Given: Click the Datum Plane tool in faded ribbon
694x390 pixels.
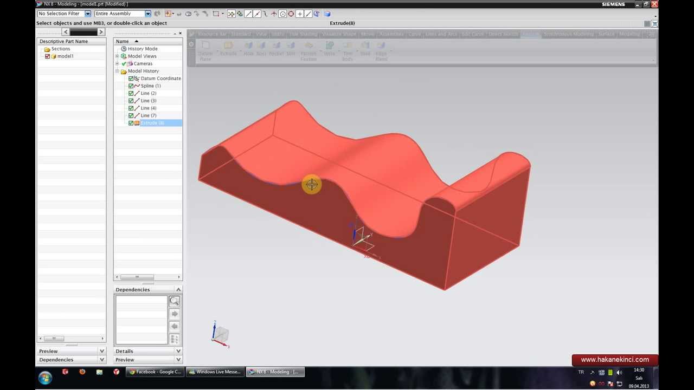Looking at the screenshot, I should pyautogui.click(x=205, y=50).
